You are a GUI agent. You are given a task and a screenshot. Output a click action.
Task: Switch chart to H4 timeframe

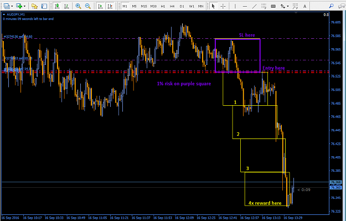[x=172, y=7]
